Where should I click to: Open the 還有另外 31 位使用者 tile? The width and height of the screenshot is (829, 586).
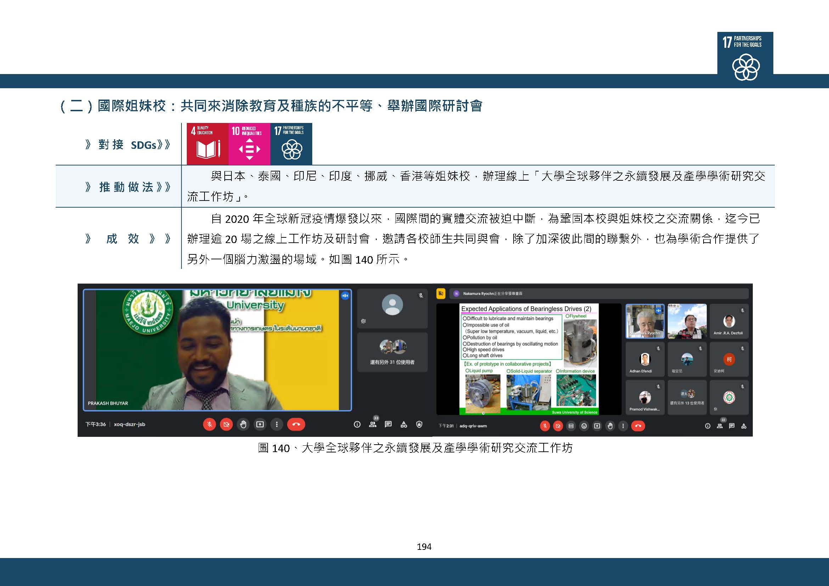pyautogui.click(x=392, y=352)
